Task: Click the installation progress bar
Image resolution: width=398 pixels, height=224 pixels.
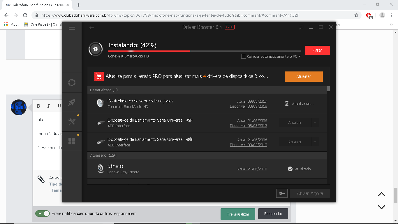Action: [x=205, y=51]
